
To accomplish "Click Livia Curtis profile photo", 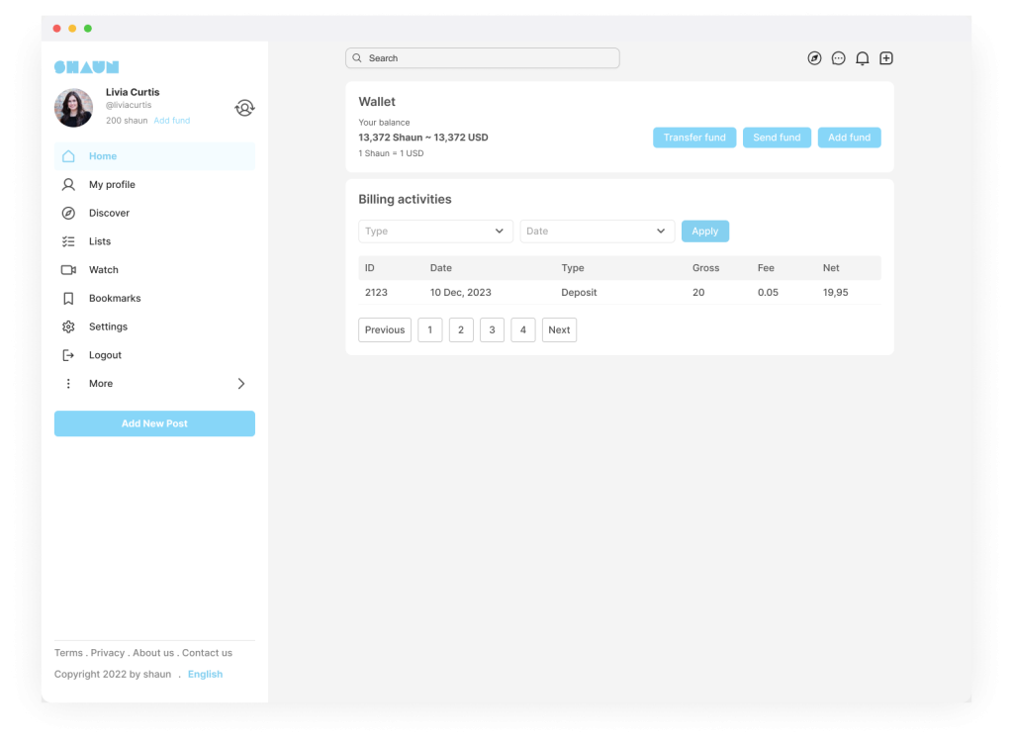I will pos(73,107).
